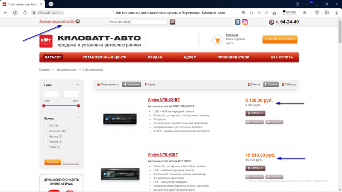Open the Корзина link
This screenshot has width=342, height=192.
(232, 35)
